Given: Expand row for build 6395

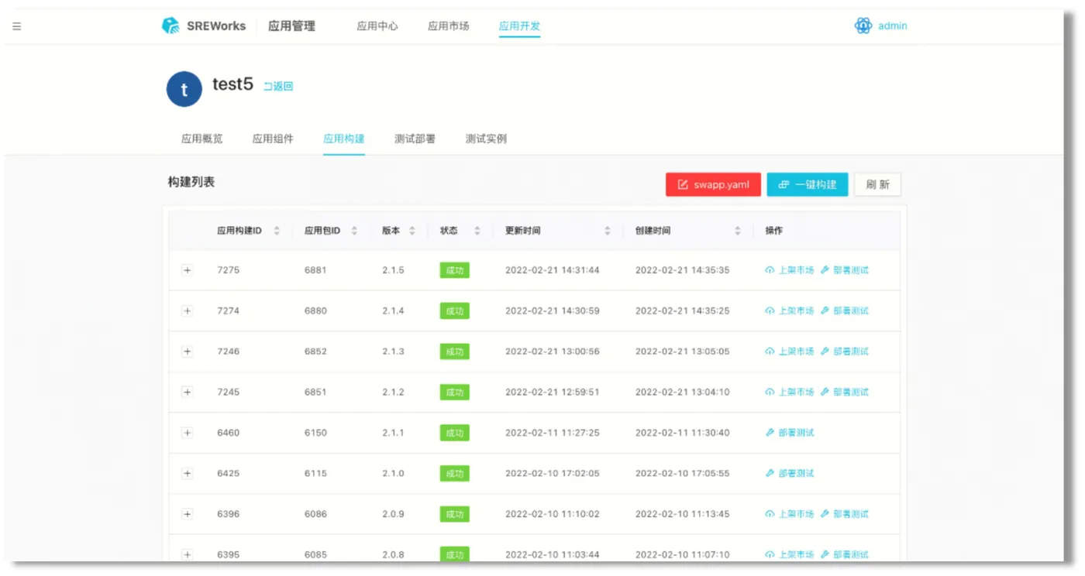Looking at the screenshot, I should (187, 554).
